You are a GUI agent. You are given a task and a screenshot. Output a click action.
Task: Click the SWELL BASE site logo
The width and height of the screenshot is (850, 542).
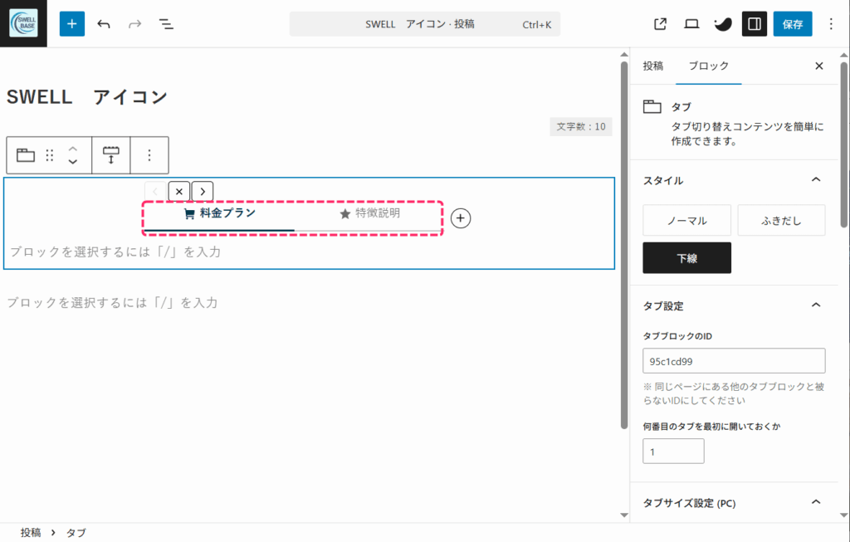23,23
